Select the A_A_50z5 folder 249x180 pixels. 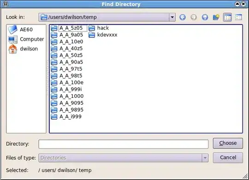(67, 55)
